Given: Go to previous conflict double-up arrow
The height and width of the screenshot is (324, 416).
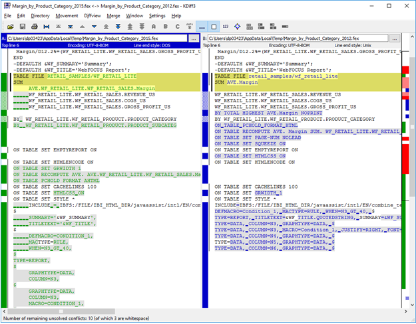Looking at the screenshot, I should pyautogui.click(x=105, y=27).
